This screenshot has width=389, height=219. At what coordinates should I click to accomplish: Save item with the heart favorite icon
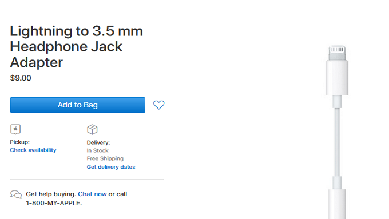159,105
